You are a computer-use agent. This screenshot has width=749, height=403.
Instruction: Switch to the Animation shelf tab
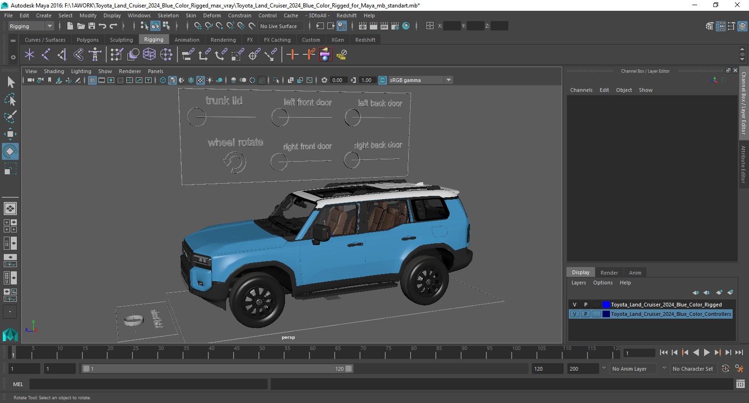pyautogui.click(x=187, y=40)
